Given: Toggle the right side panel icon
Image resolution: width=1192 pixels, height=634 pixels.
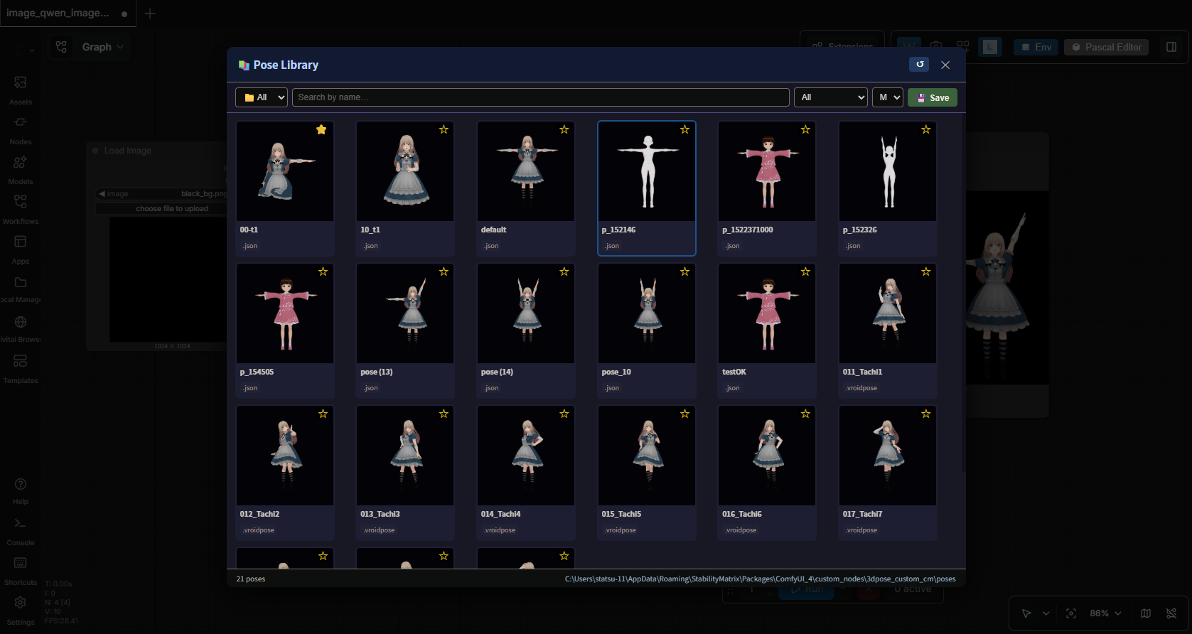Looking at the screenshot, I should 1171,47.
